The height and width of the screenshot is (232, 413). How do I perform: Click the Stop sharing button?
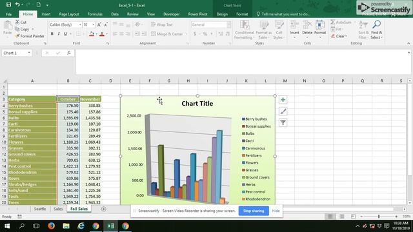click(254, 211)
